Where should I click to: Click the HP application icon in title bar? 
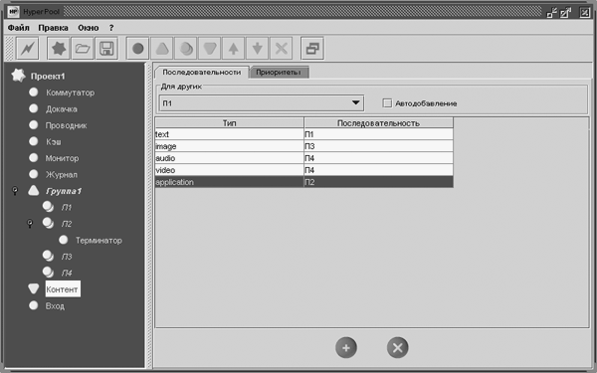click(13, 12)
